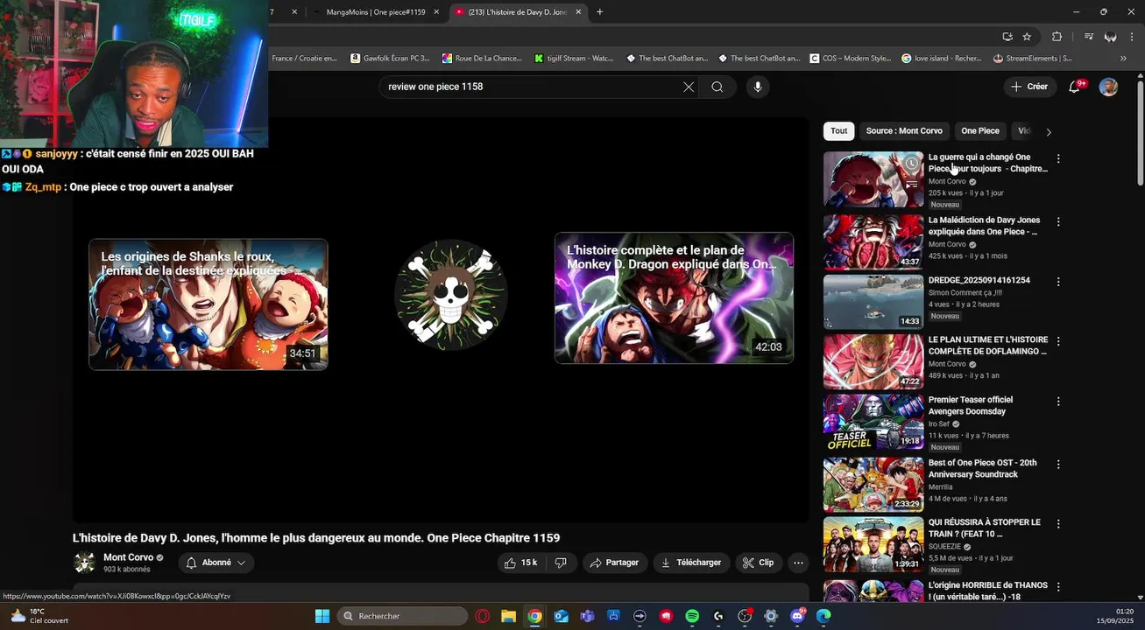Open options for 'Best of One Piece OST'
Image resolution: width=1145 pixels, height=630 pixels.
[1058, 465]
